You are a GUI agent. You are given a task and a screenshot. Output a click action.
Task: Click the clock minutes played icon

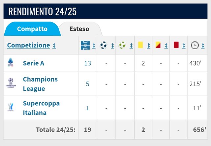click(x=195, y=45)
